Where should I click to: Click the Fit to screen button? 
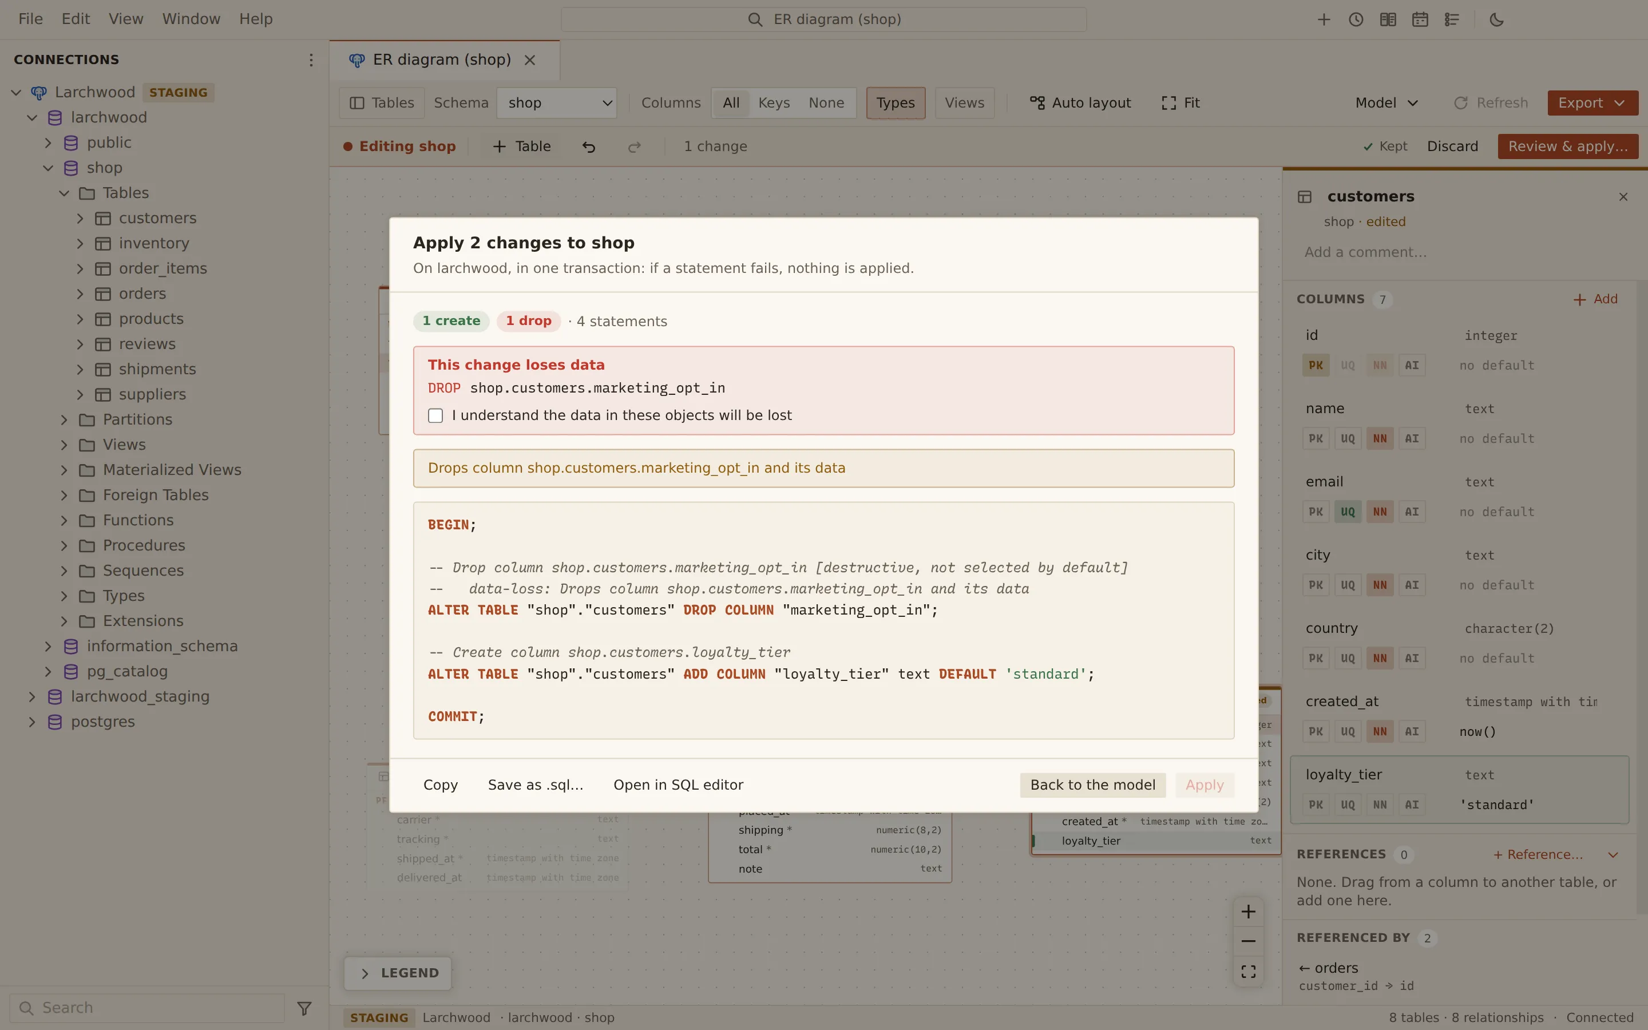(x=1181, y=103)
